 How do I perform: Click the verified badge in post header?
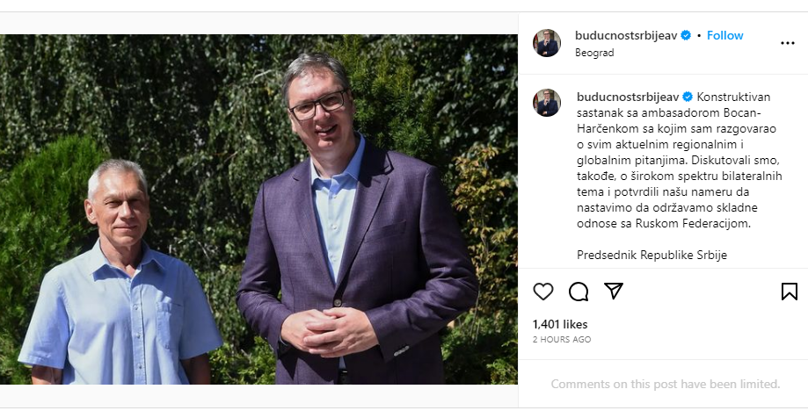pos(686,35)
